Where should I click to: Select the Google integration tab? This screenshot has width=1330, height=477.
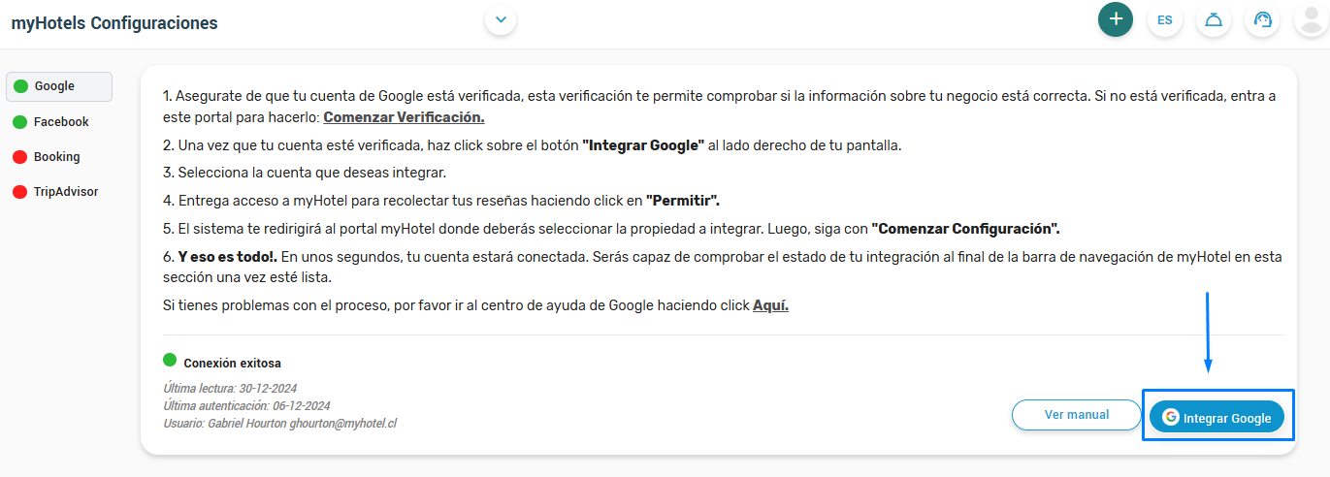click(x=59, y=86)
